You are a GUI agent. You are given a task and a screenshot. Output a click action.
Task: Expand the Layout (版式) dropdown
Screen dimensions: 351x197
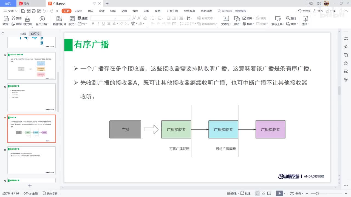[72, 24]
